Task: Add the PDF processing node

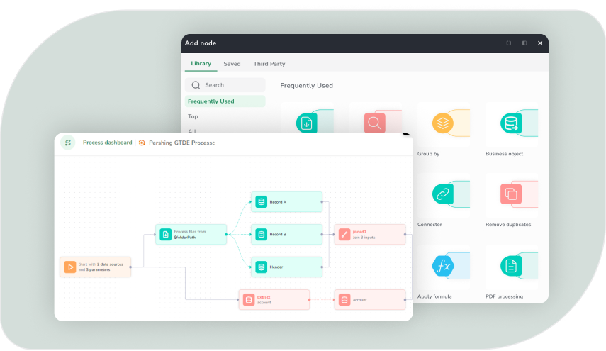Action: pyautogui.click(x=511, y=267)
